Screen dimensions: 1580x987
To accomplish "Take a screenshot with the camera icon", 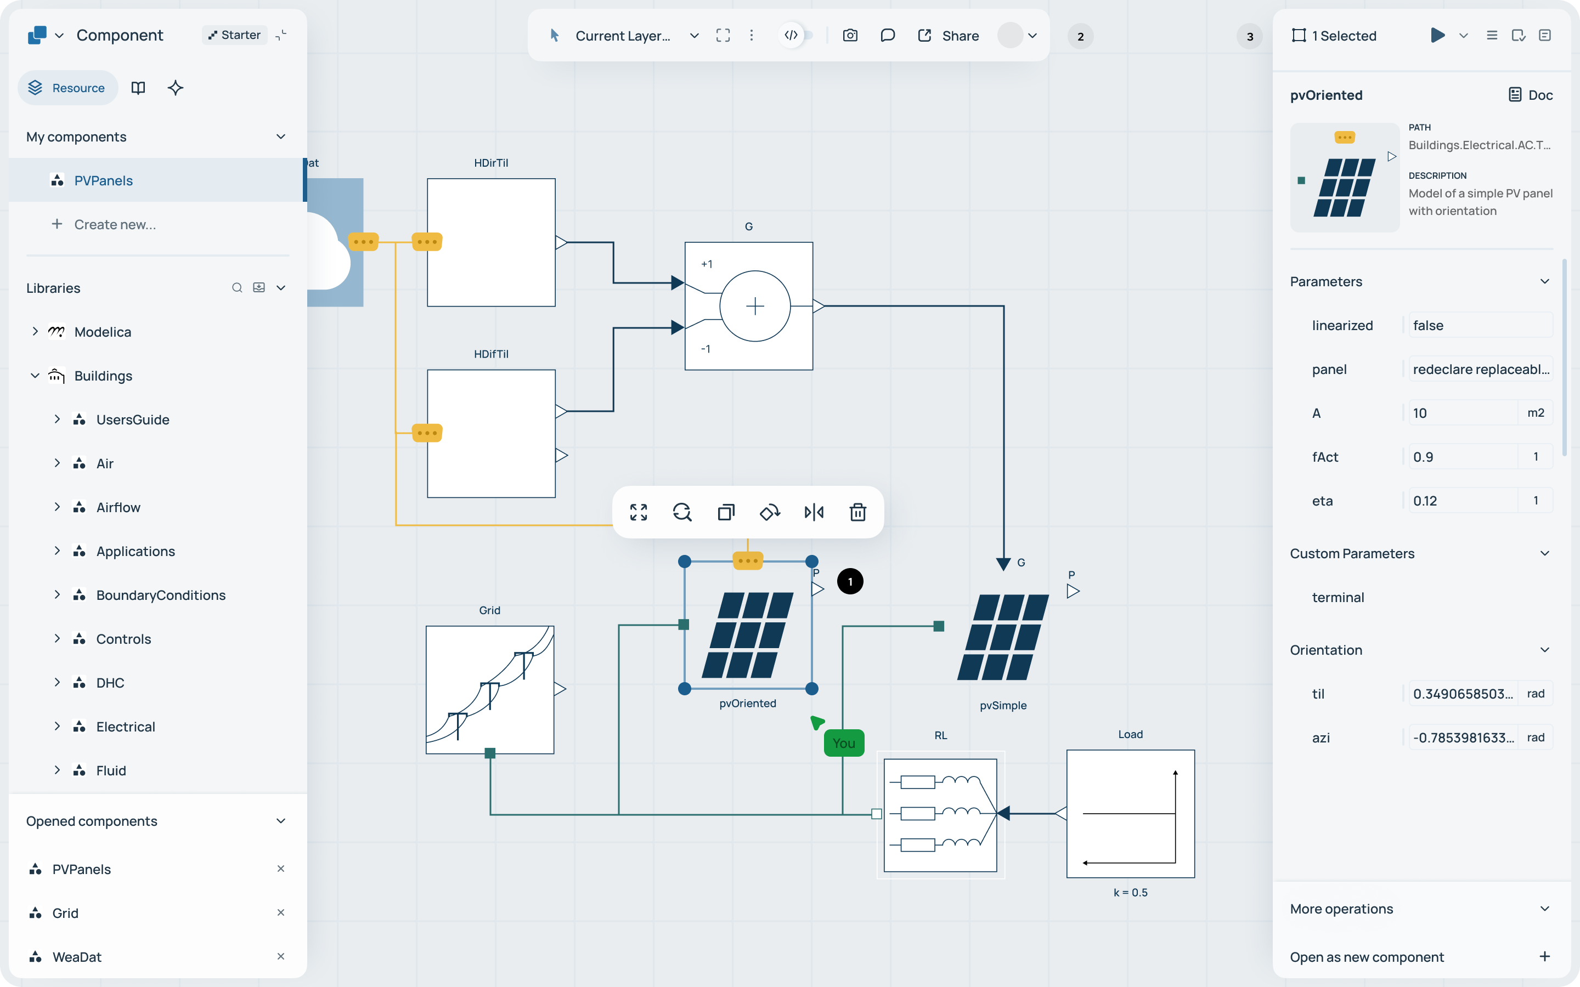I will 850,35.
